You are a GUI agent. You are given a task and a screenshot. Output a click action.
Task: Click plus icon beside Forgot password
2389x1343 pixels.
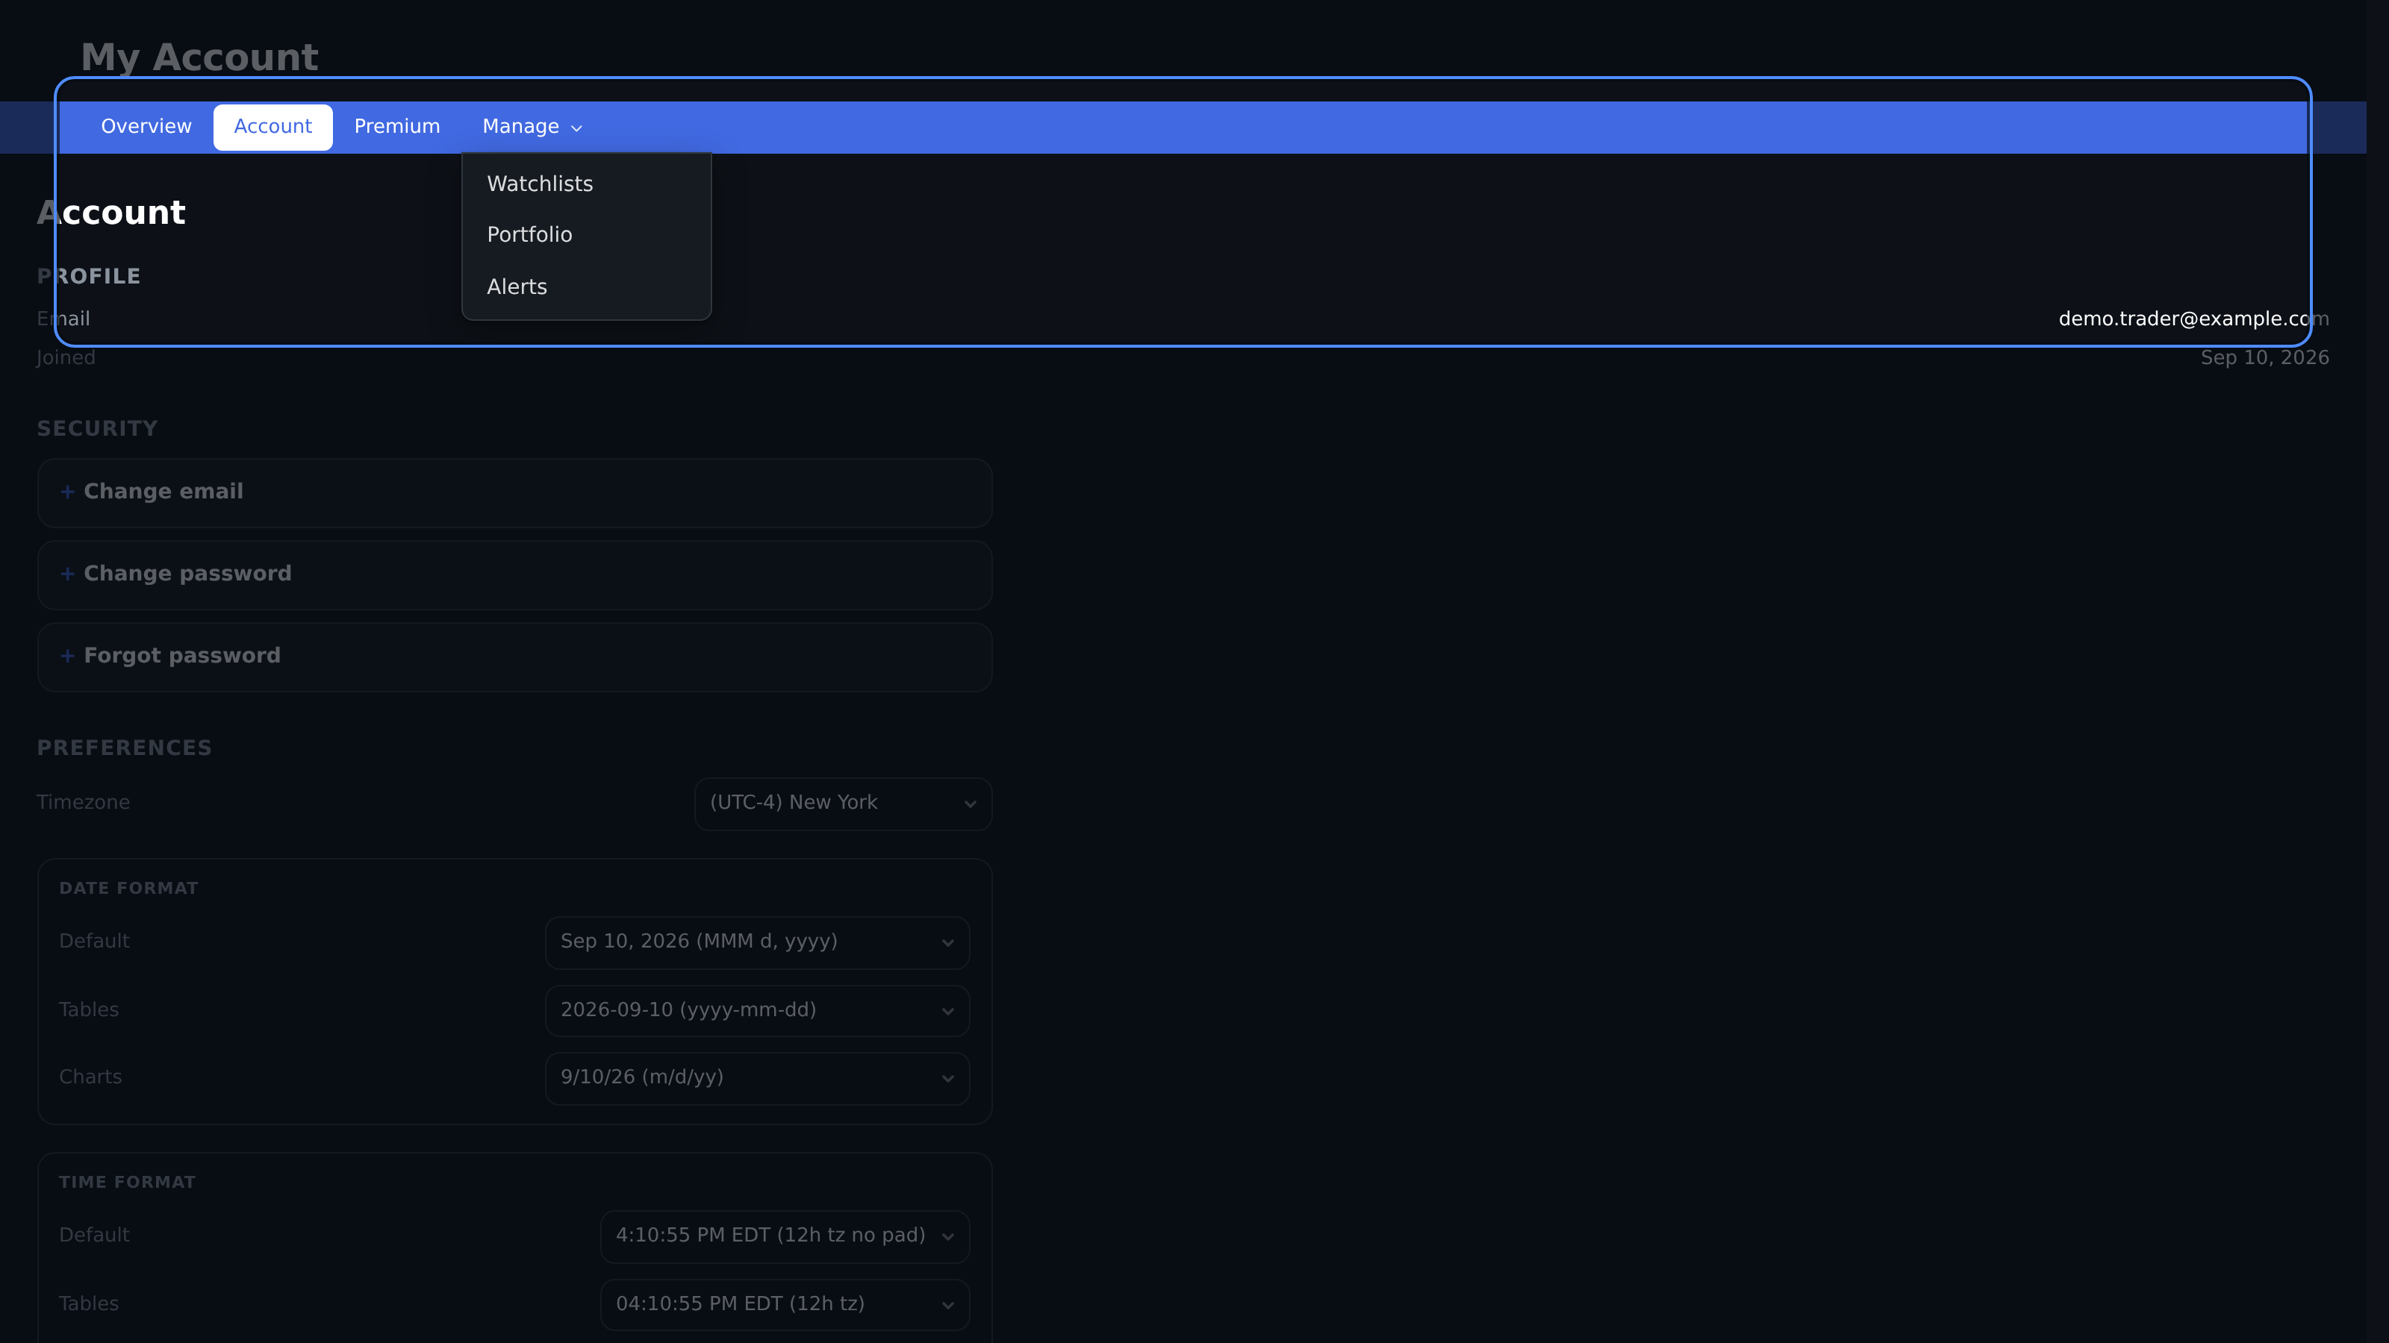[x=66, y=657]
